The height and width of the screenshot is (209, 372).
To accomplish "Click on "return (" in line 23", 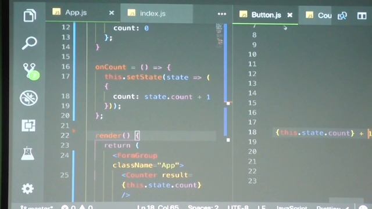I will coord(121,145).
